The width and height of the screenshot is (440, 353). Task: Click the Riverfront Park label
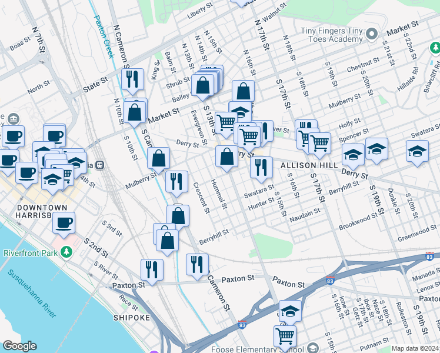(x=31, y=253)
